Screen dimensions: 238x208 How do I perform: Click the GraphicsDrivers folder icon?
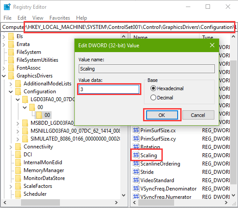(11, 76)
